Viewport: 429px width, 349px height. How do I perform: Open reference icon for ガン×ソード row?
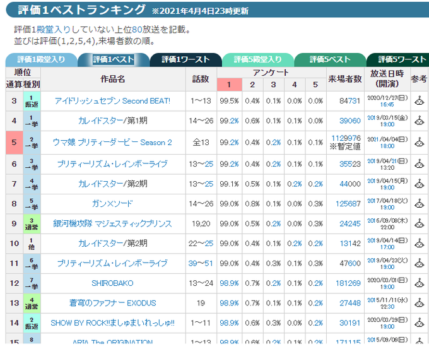pos(419,204)
